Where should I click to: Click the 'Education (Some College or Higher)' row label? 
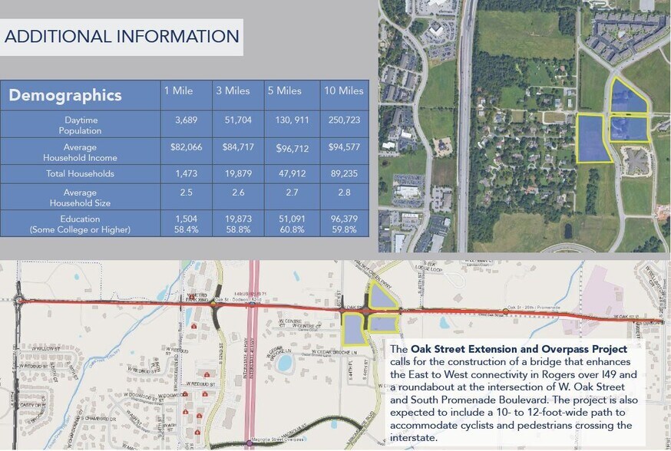click(80, 224)
